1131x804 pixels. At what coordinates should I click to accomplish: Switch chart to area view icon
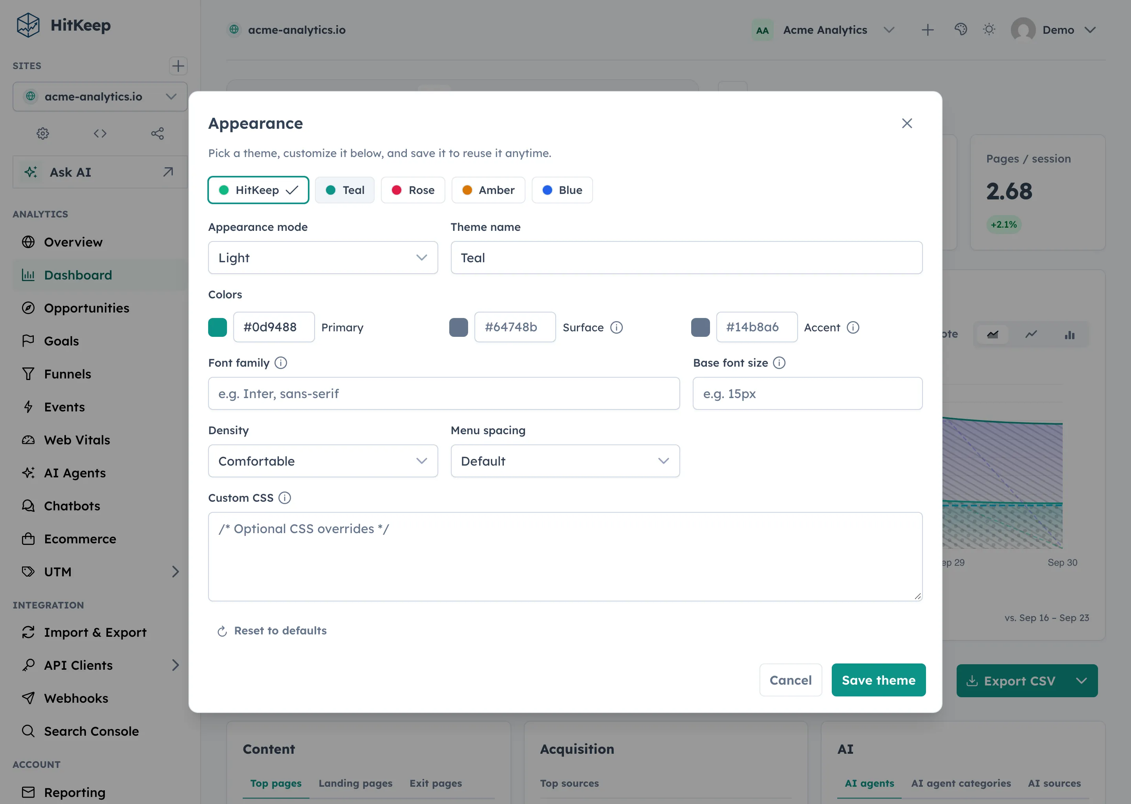point(992,334)
